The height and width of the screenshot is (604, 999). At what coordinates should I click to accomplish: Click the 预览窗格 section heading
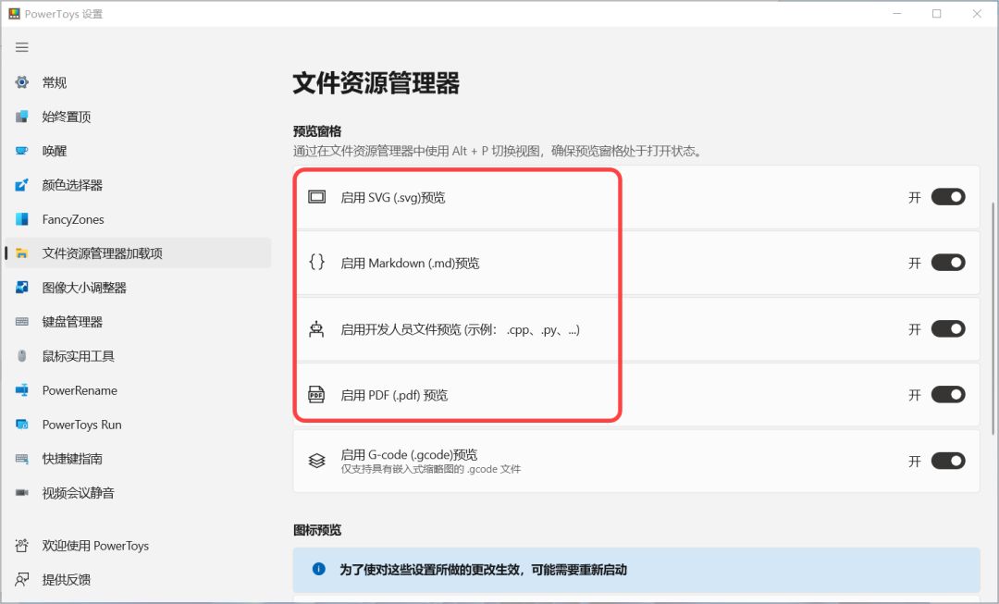[317, 131]
